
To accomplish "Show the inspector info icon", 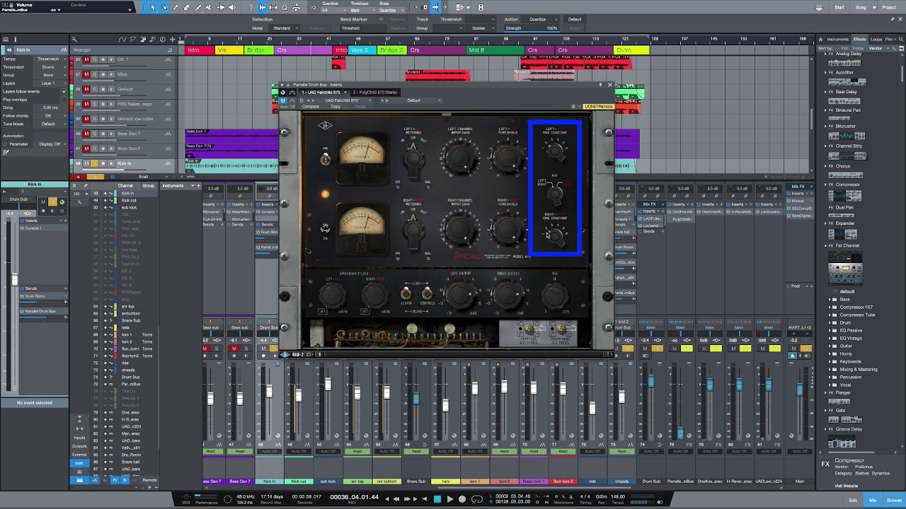I will [x=15, y=40].
